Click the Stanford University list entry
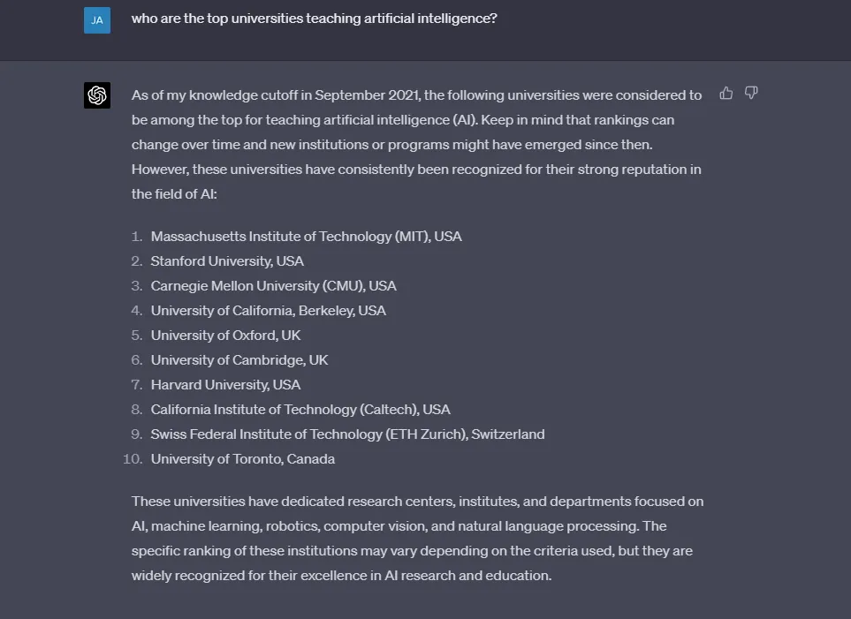 227,261
